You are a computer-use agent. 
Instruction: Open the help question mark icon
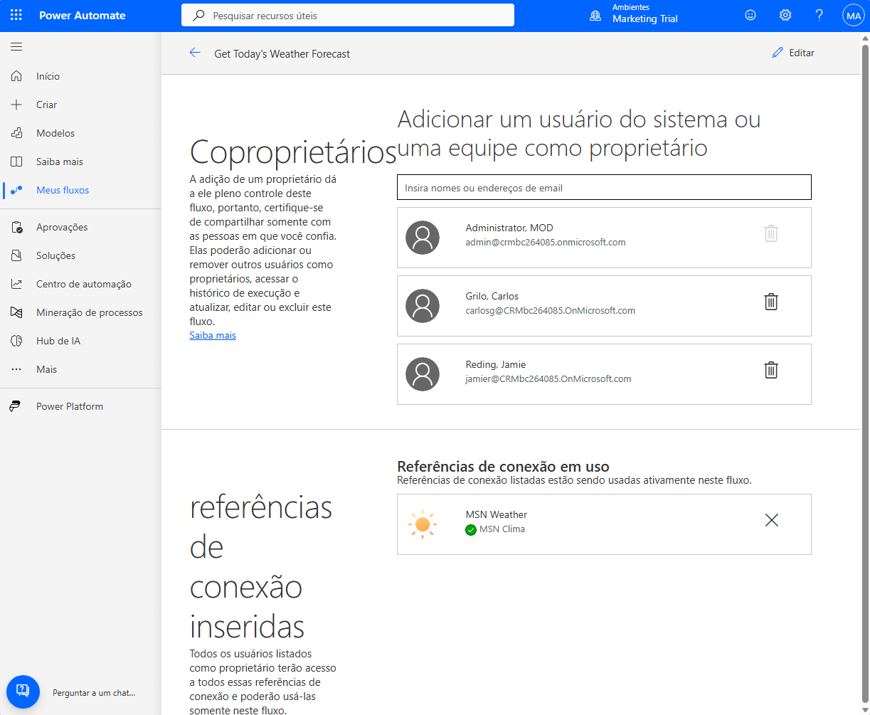point(819,15)
